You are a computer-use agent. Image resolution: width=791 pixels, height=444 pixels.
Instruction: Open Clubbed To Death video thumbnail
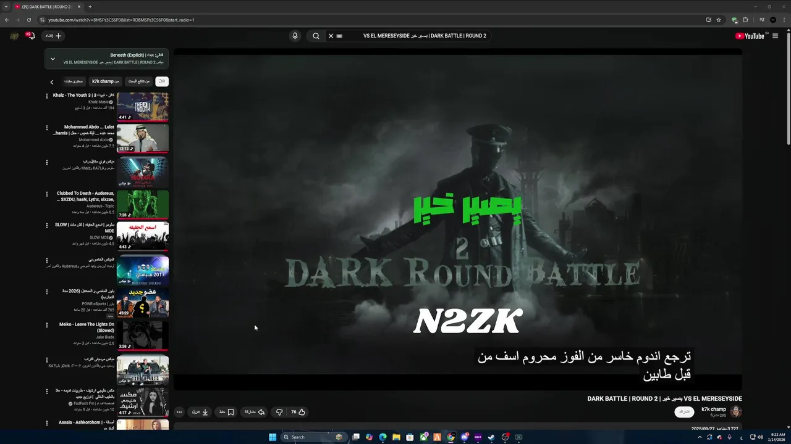pos(143,204)
